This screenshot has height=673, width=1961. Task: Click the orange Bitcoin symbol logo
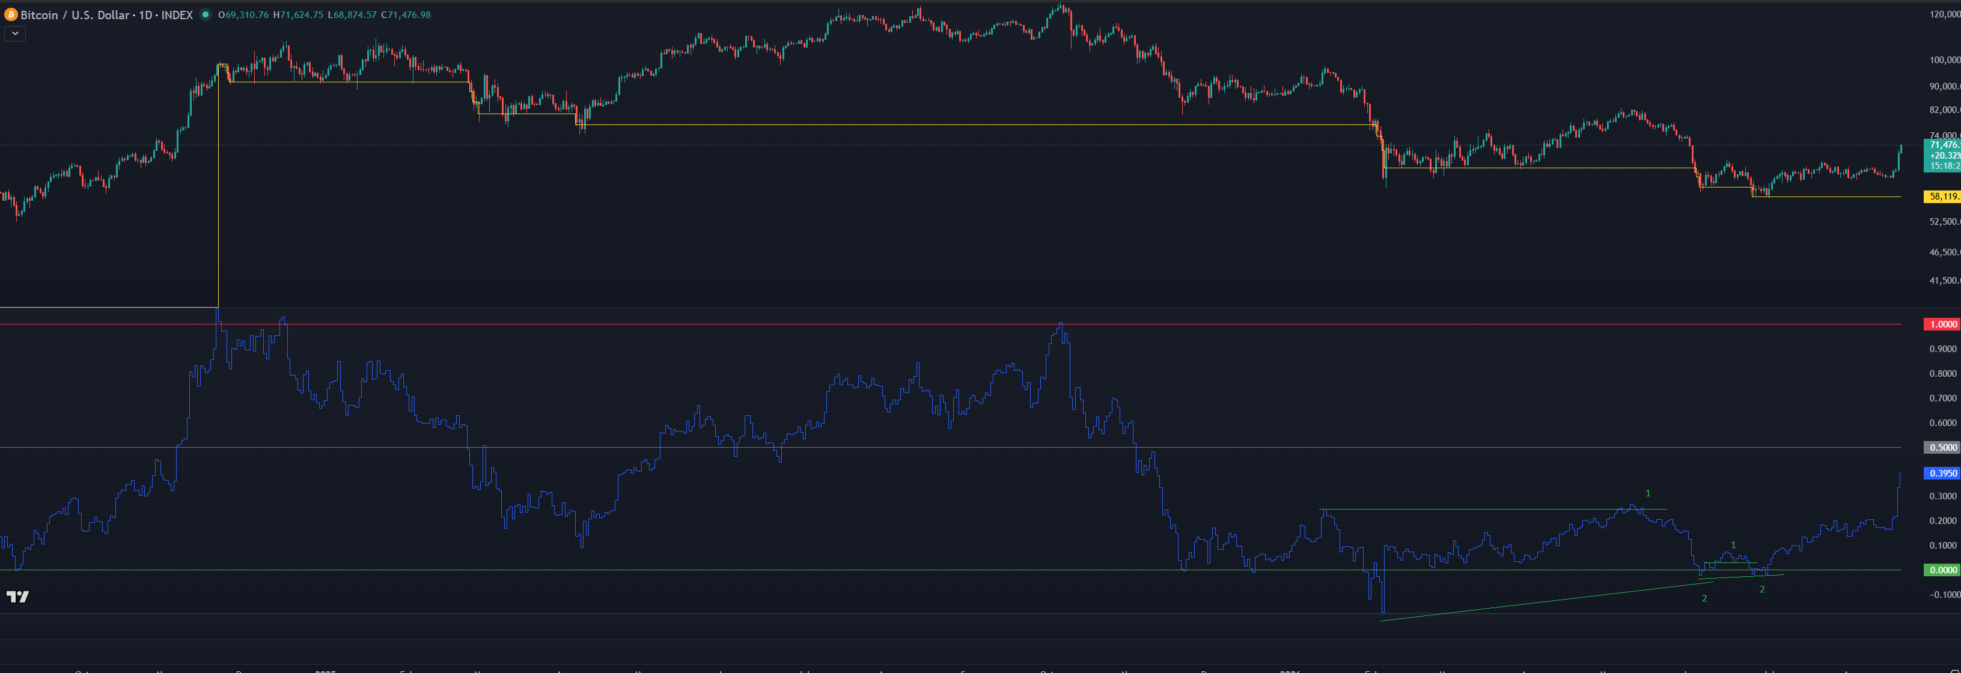pos(11,15)
